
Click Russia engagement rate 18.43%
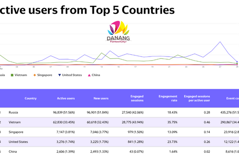pos(173,113)
